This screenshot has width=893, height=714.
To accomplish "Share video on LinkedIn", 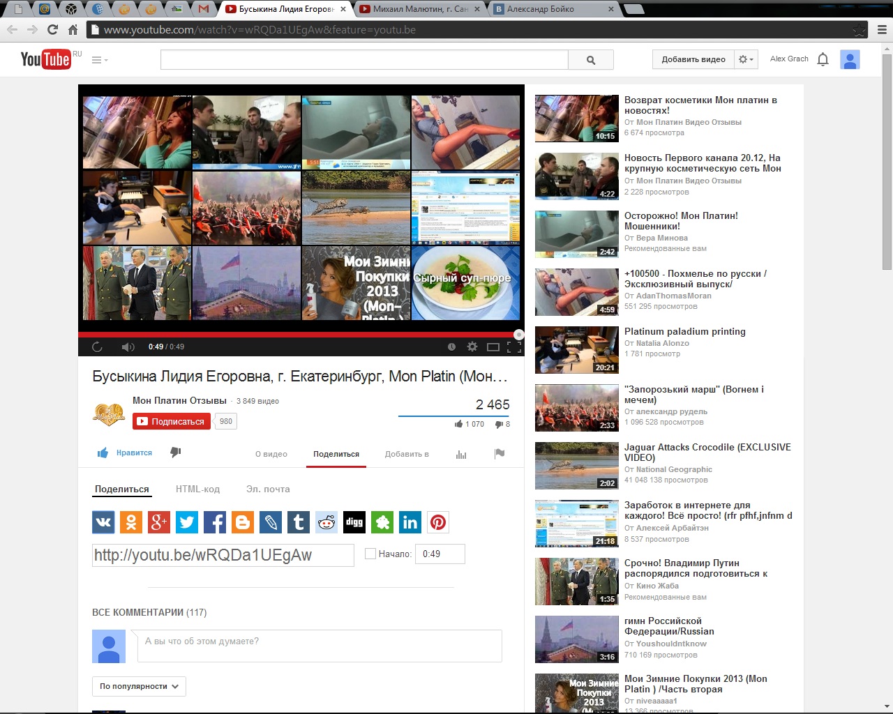I will pos(410,522).
